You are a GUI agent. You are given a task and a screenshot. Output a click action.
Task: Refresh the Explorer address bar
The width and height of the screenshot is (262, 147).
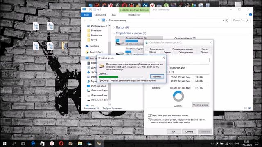[227, 20]
